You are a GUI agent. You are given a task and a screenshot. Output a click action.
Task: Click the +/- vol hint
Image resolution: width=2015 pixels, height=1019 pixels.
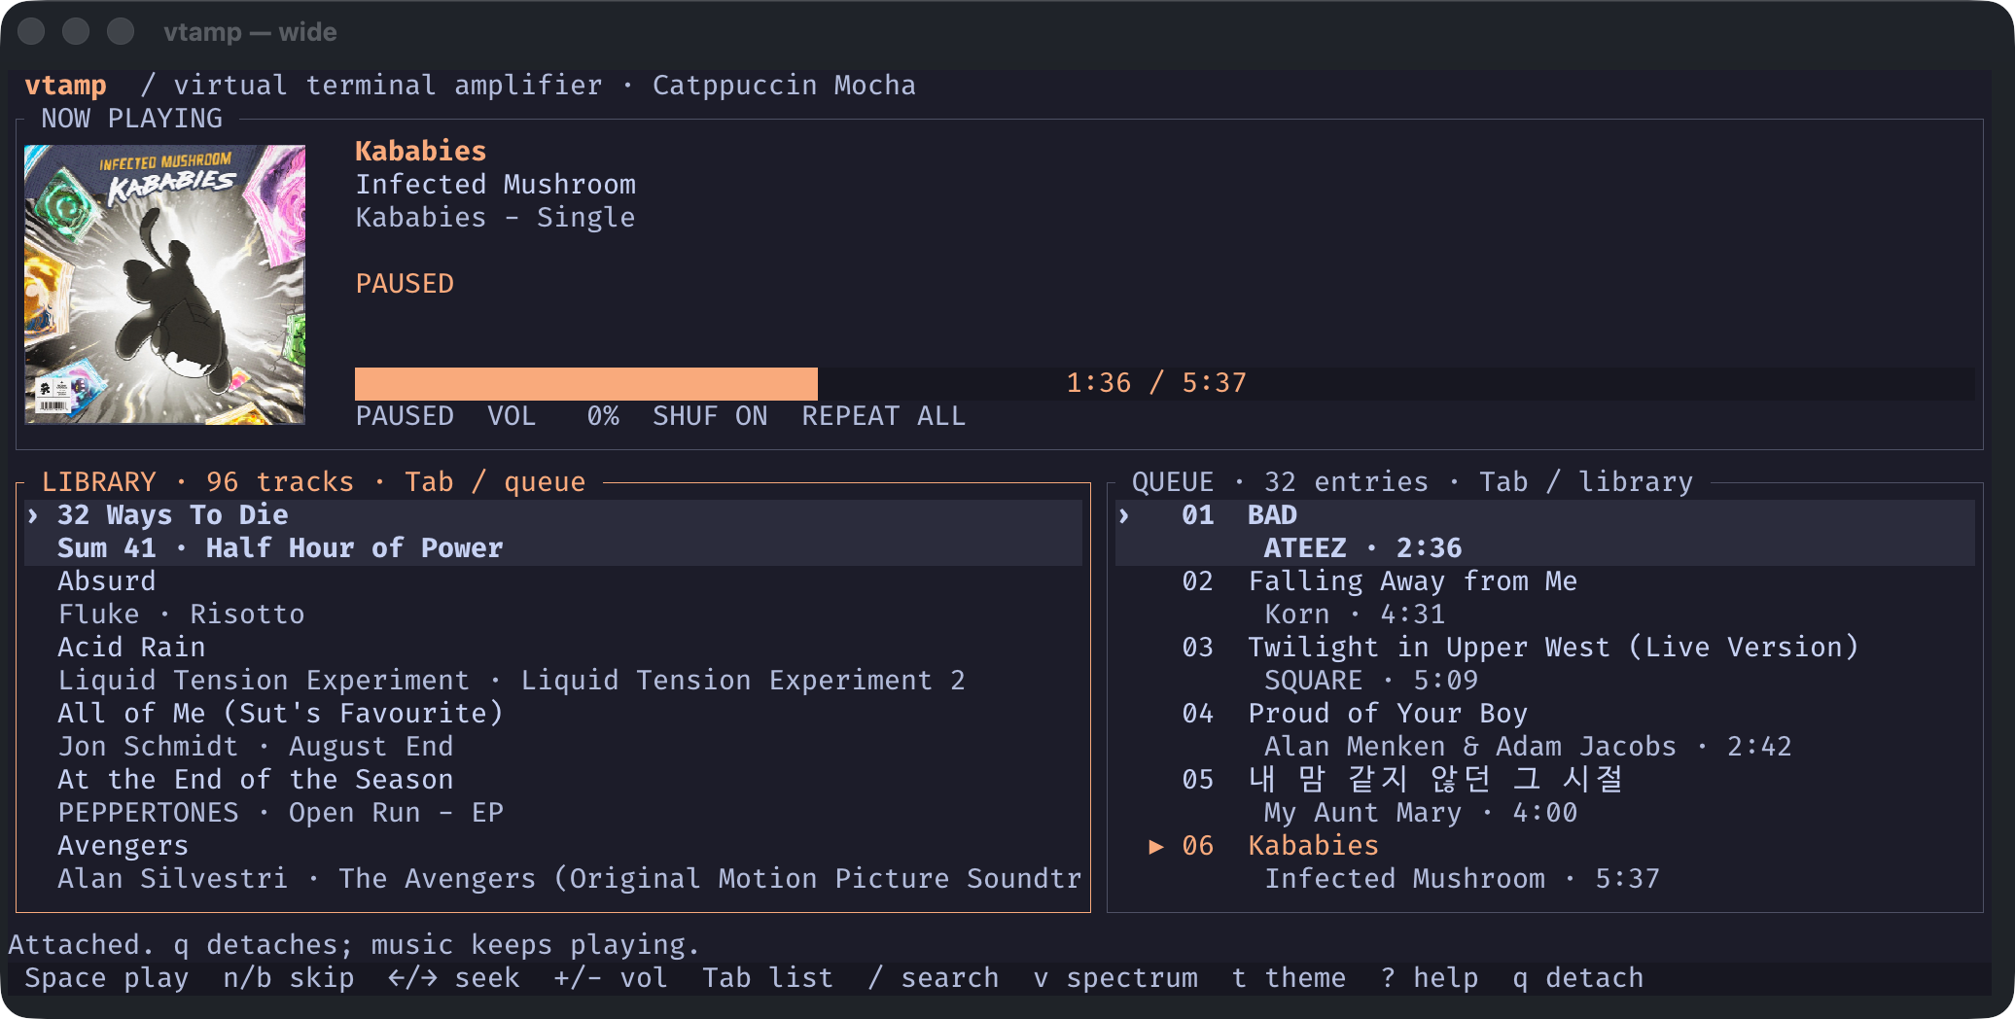coord(611,978)
